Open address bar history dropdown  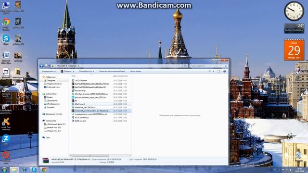click(183, 66)
